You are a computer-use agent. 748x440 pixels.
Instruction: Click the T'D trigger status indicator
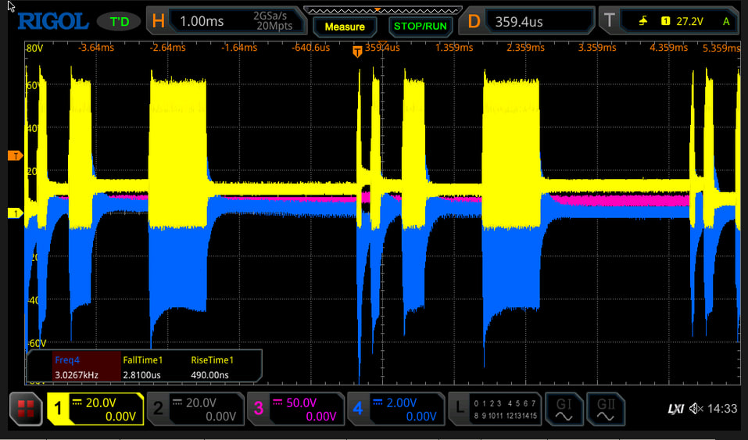(x=120, y=22)
